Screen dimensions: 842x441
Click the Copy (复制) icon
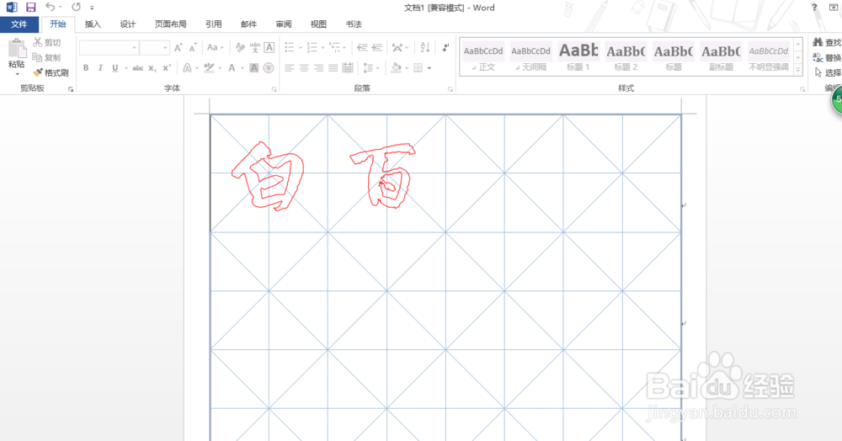click(37, 57)
